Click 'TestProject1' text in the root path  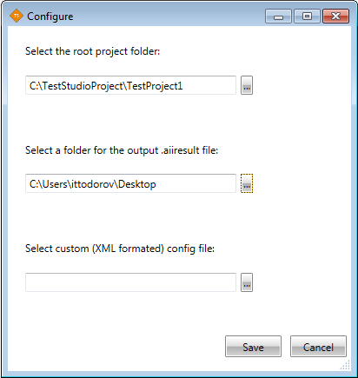(155, 86)
